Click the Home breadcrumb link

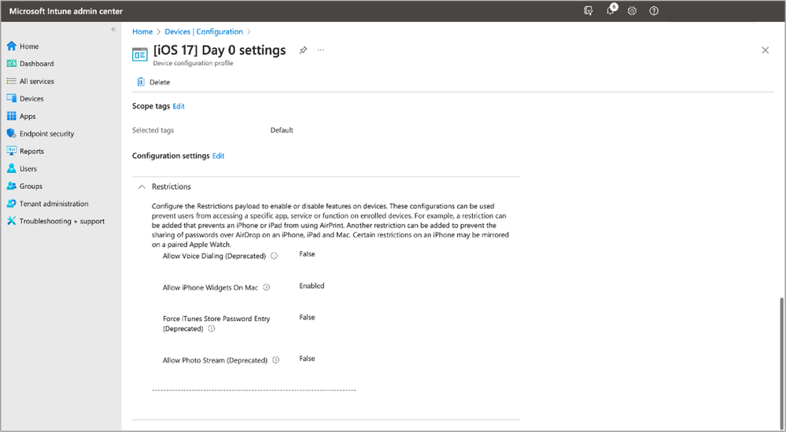(142, 31)
